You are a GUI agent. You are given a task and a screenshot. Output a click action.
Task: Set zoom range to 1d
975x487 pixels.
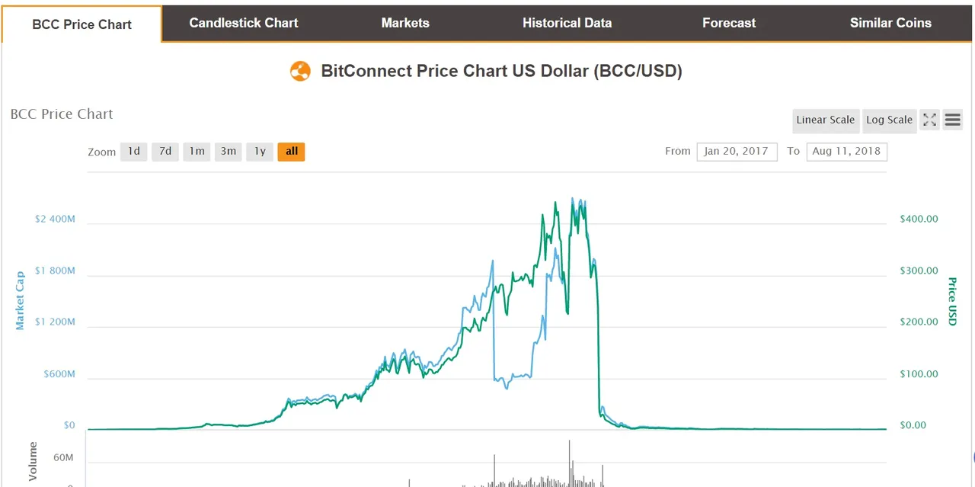(x=133, y=152)
